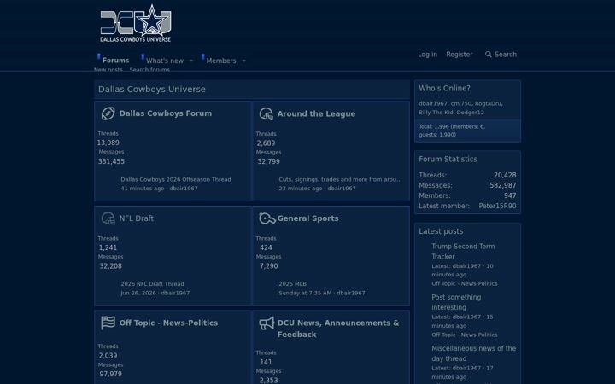Click the megaphone icon beside DCU News
This screenshot has width=615, height=384.
click(x=266, y=323)
